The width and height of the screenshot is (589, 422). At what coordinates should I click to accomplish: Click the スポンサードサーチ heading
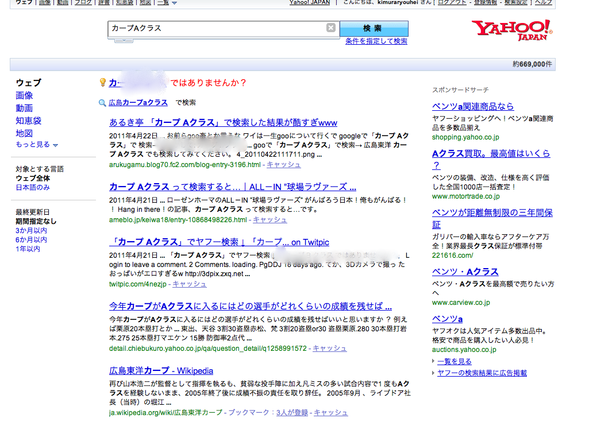tap(460, 90)
